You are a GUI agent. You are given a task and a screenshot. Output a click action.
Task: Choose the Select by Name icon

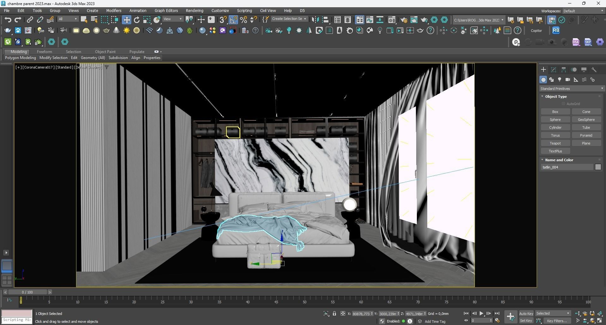(x=94, y=20)
